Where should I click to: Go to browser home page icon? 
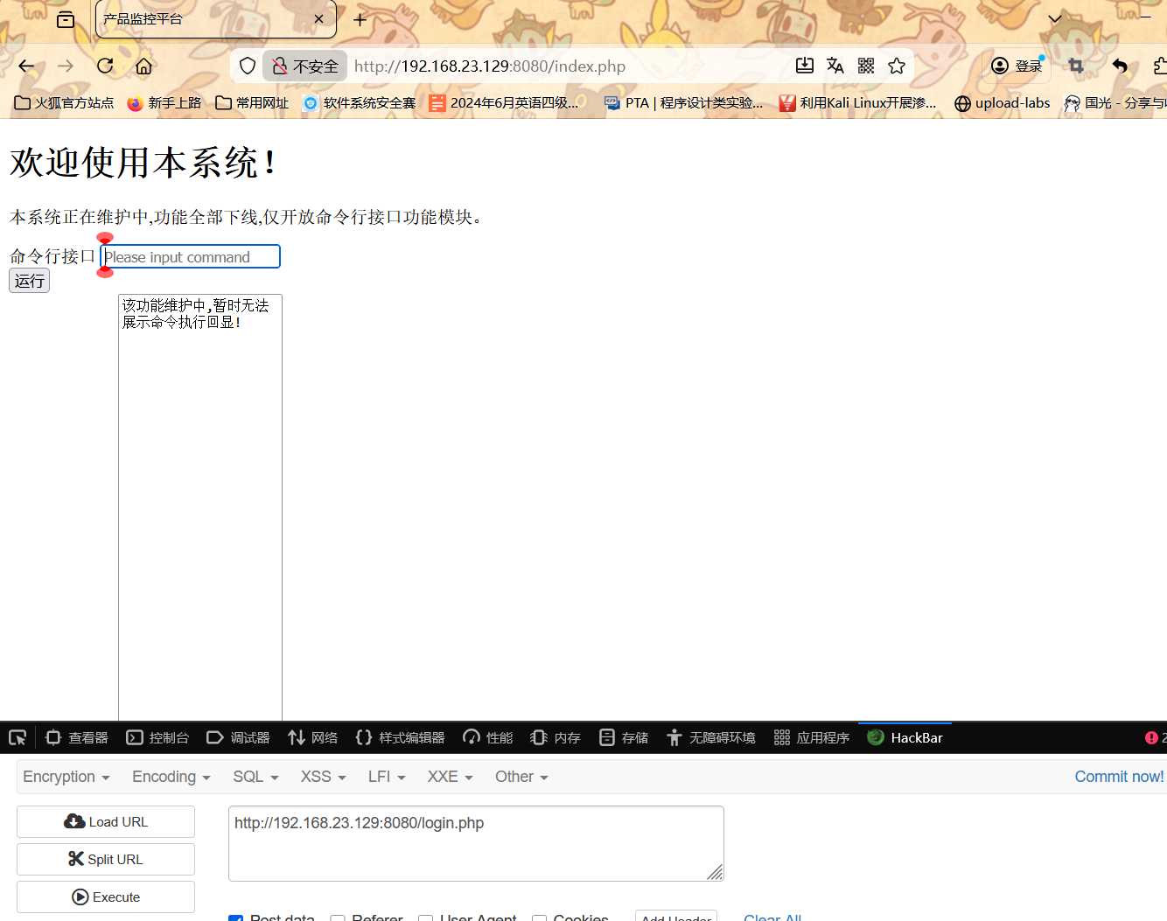(143, 66)
